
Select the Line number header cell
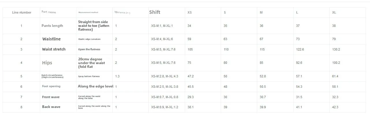pos(22,12)
